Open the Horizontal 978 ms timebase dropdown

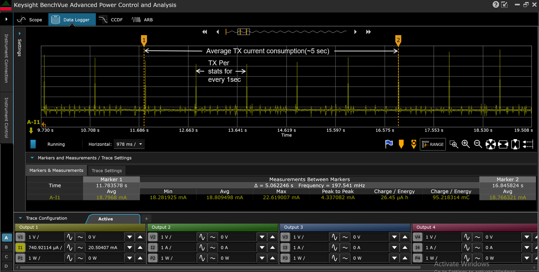coord(129,144)
